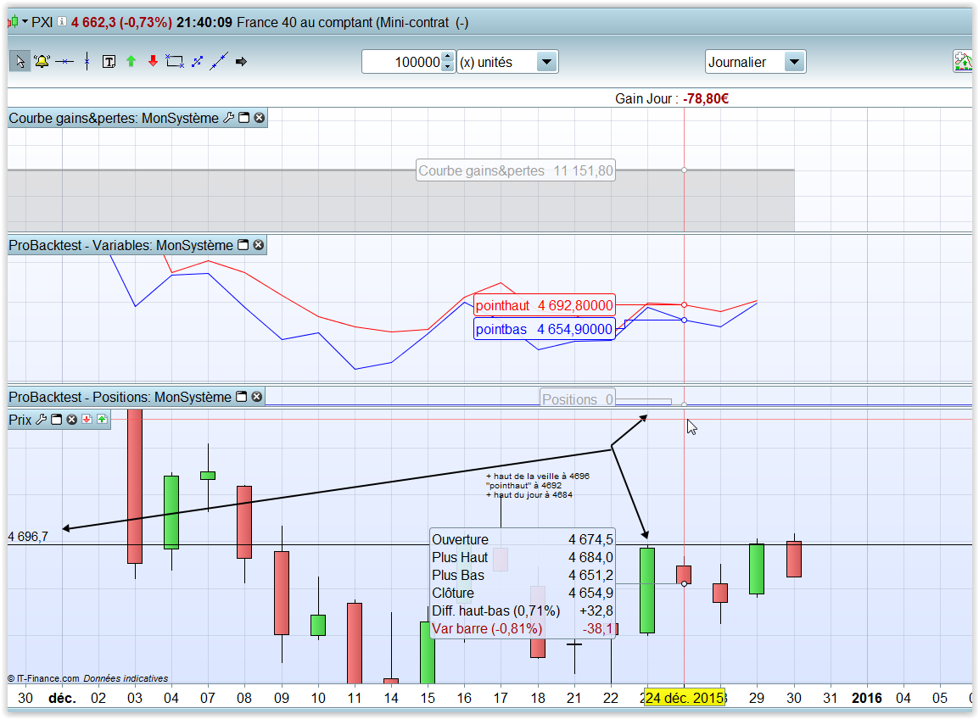Select the green up arrow tool
The image size is (979, 719).
tap(131, 60)
